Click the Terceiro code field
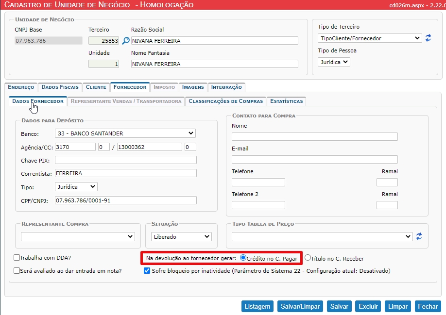Image resolution: width=446 pixels, height=315 pixels. point(103,41)
